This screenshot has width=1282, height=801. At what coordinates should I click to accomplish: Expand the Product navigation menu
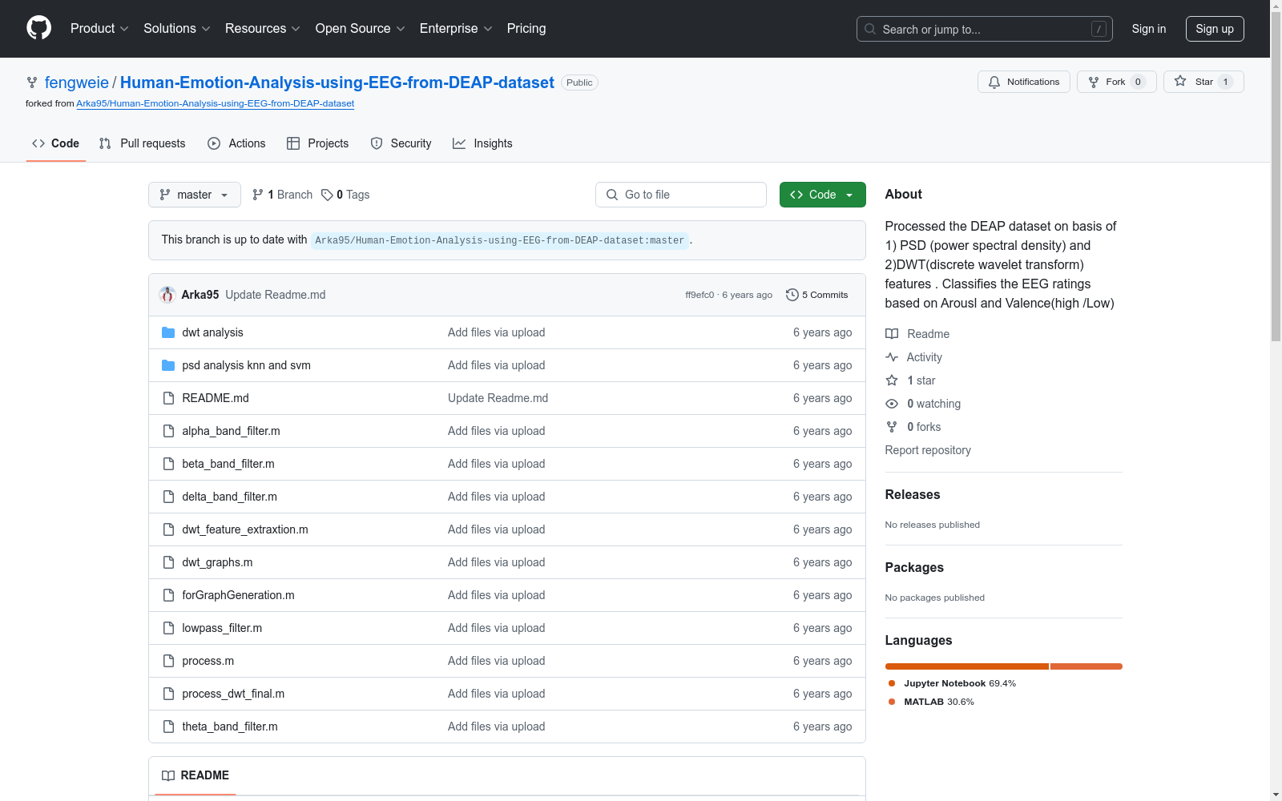coord(99,28)
